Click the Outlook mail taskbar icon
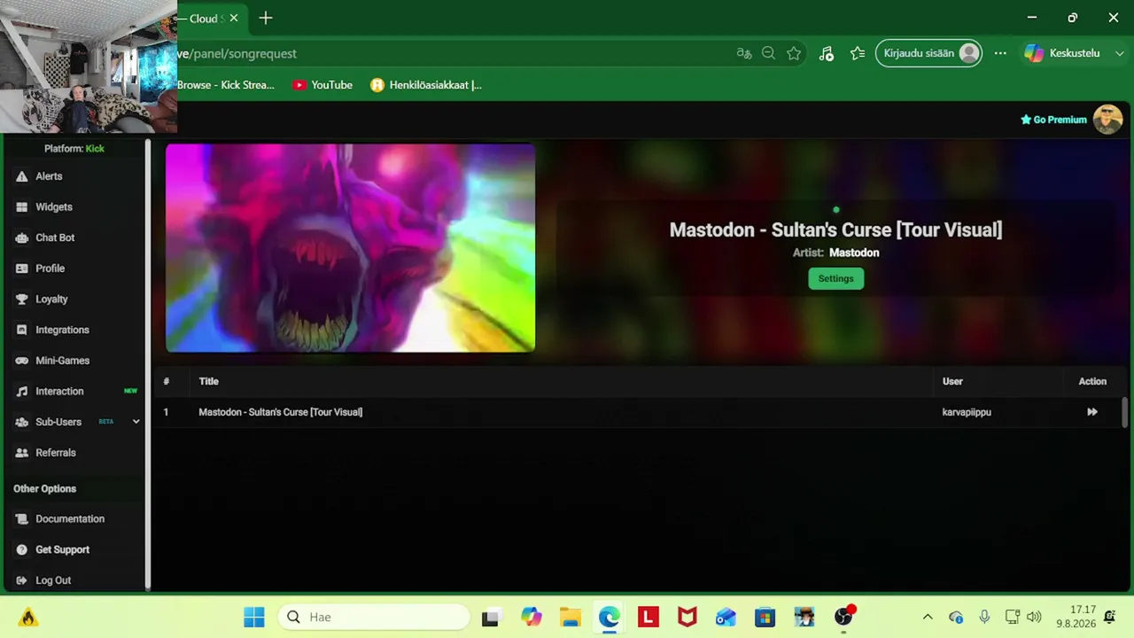 [x=726, y=617]
